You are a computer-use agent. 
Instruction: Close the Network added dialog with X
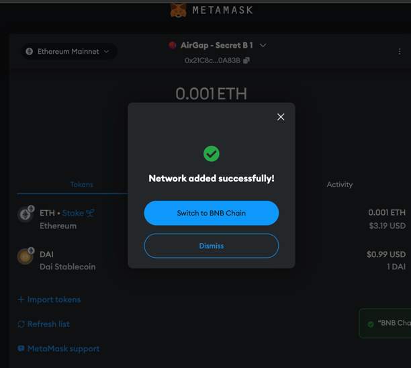tap(281, 117)
